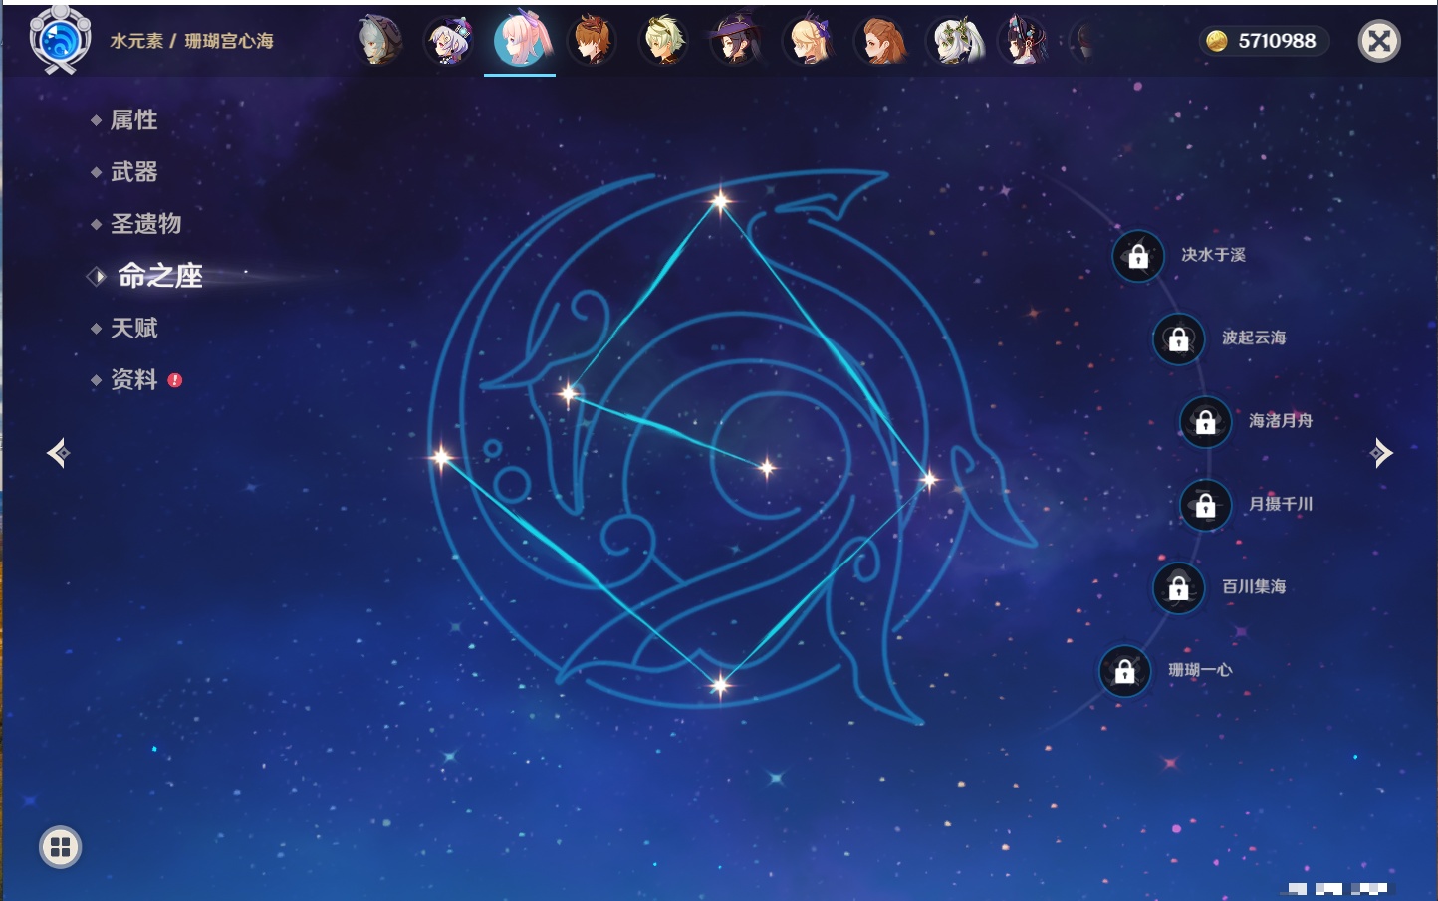The image size is (1438, 901).
Task: Switch to Qiqi's avatar
Action: [449, 41]
